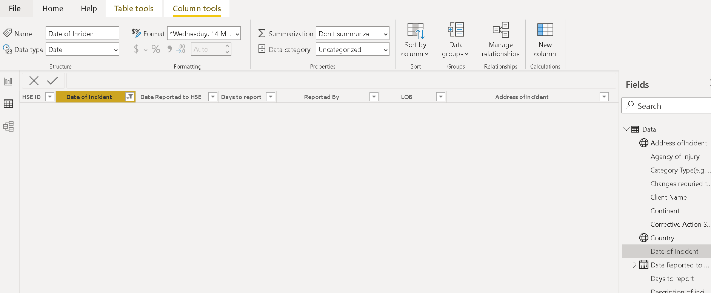Open Manage relationships dialog
Viewport: 711px width, 293px height.
500,40
